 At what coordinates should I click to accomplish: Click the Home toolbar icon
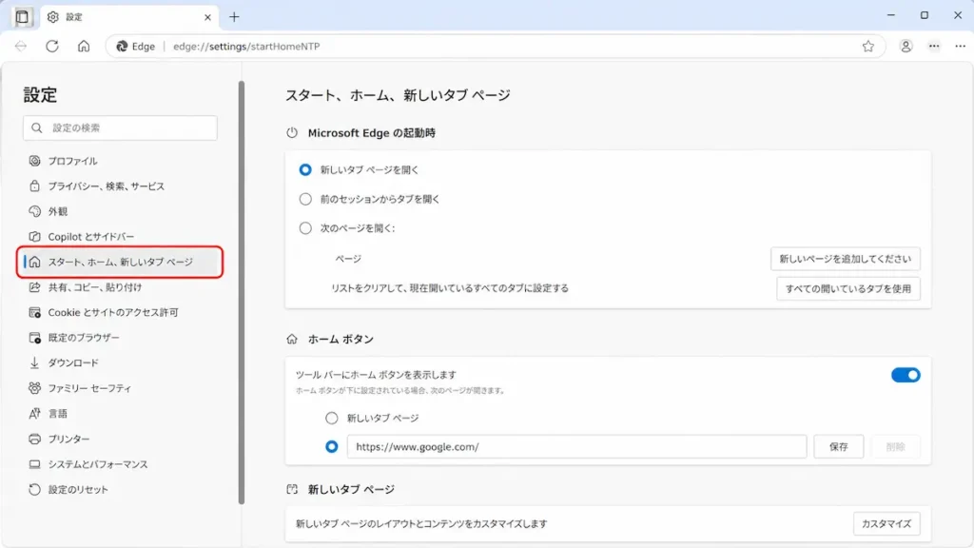coord(84,46)
